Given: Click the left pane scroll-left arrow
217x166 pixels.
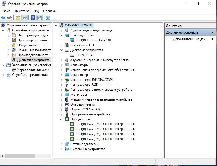Looking at the screenshot, I should pos(2,156).
